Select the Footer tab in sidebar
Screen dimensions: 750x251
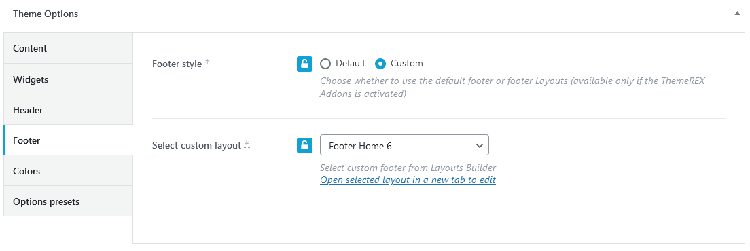click(68, 140)
